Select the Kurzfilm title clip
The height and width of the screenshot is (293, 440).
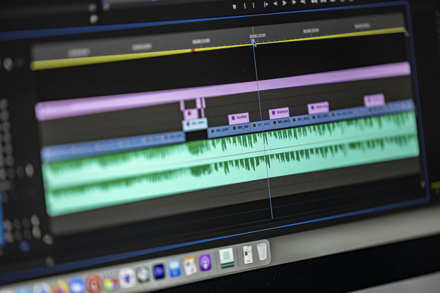pyautogui.click(x=239, y=118)
